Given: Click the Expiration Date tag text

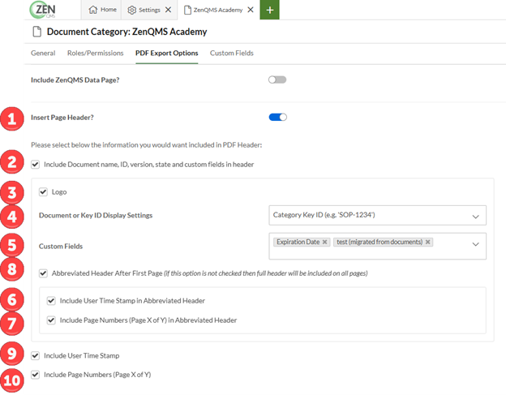Looking at the screenshot, I should [x=298, y=242].
